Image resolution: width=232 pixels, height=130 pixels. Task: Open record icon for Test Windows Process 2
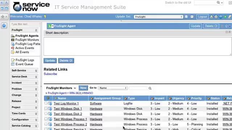pyautogui.click(x=50, y=124)
